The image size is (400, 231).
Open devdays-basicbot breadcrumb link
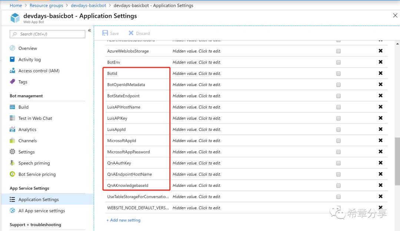[88, 5]
